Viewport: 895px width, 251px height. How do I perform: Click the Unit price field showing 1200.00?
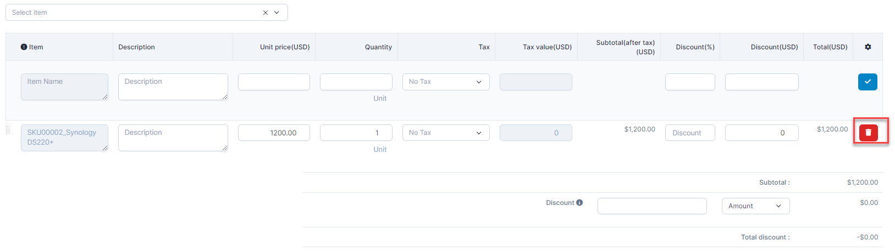(x=274, y=133)
